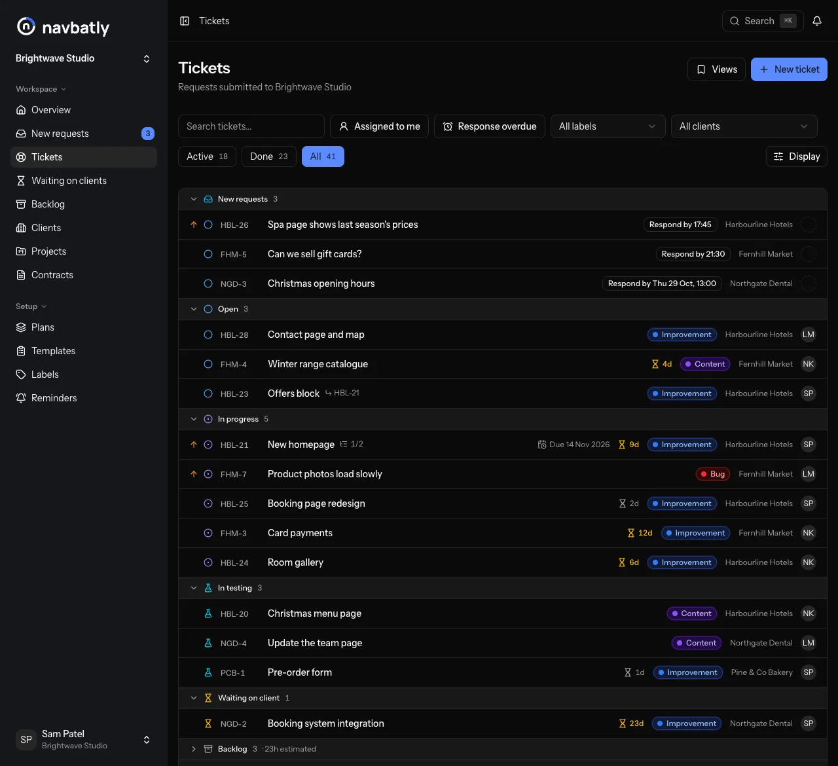838x766 pixels.
Task: Toggle the sidebar panel icon
Action: 185,21
